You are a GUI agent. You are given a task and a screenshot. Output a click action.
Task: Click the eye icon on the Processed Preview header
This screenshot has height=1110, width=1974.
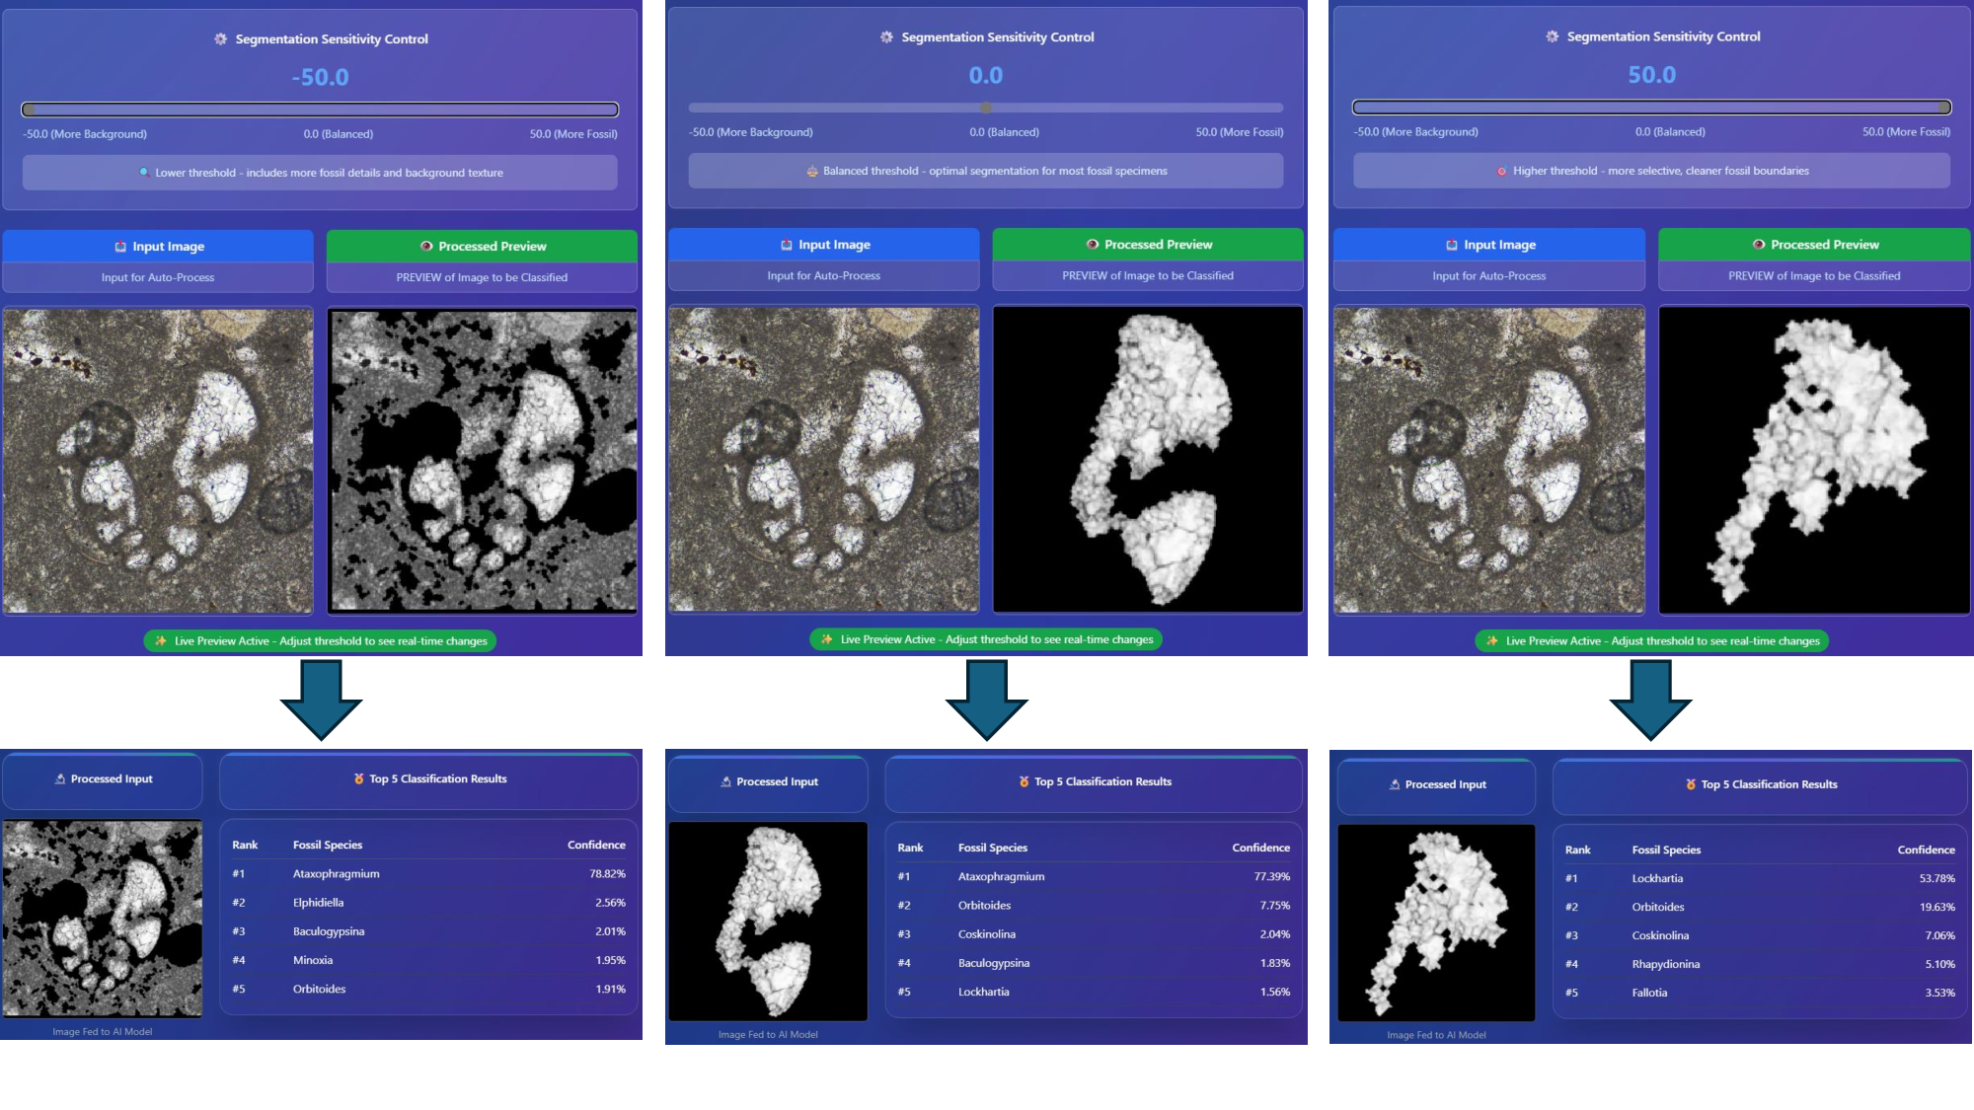point(425,246)
